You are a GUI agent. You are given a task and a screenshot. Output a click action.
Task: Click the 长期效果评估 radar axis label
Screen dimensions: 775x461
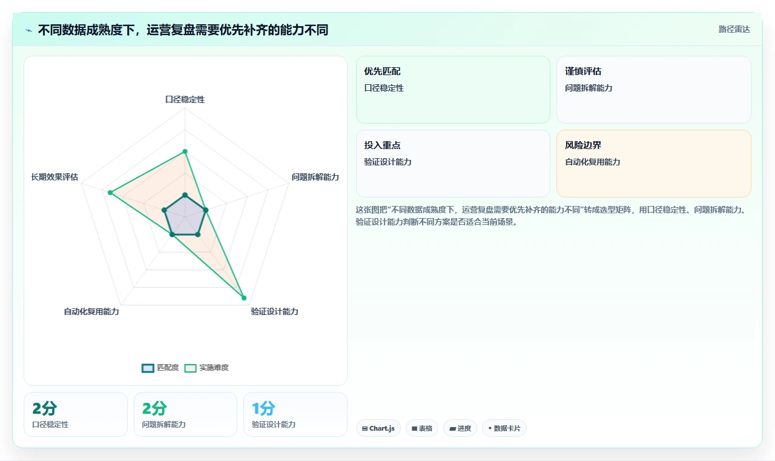click(x=54, y=177)
